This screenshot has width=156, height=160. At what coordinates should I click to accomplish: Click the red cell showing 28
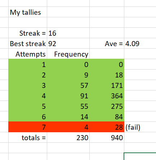tap(107, 127)
